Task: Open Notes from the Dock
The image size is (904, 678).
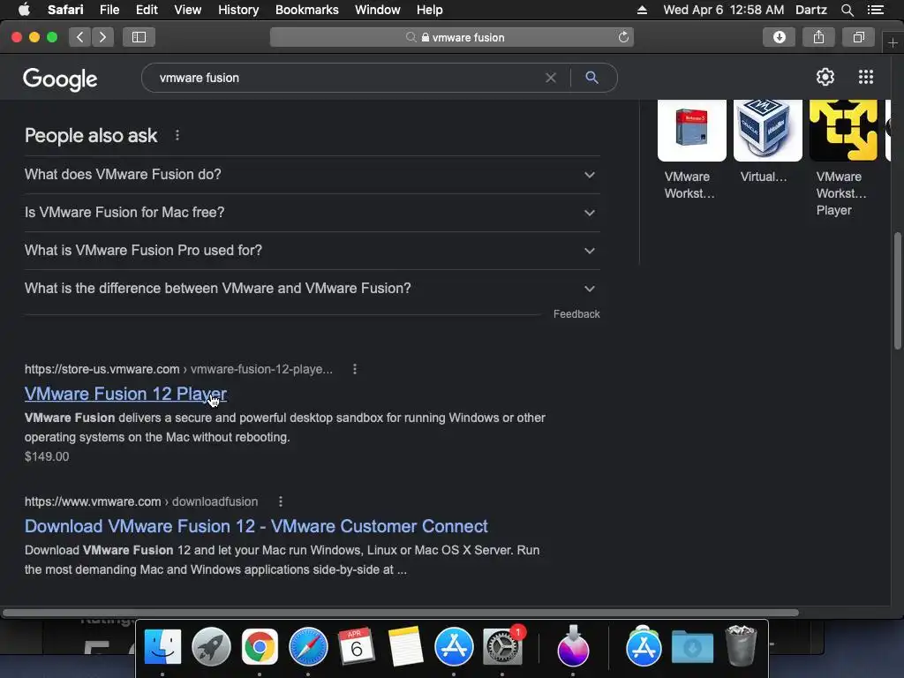Action: (405, 647)
